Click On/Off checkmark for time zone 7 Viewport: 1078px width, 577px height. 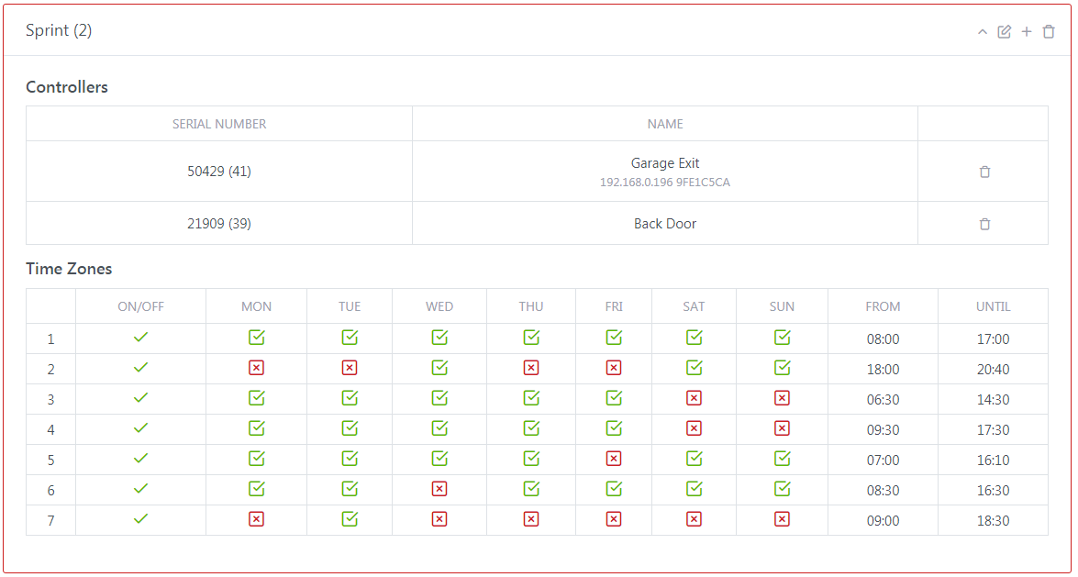(140, 519)
